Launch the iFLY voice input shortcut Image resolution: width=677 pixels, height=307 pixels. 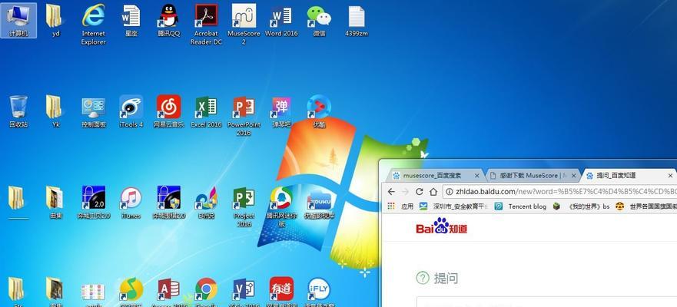coord(319,291)
